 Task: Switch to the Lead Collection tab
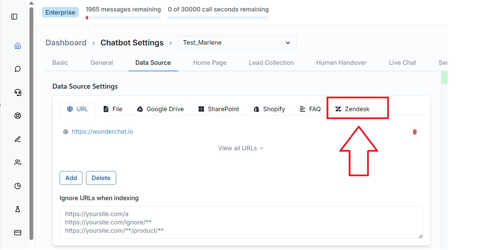pyautogui.click(x=271, y=63)
